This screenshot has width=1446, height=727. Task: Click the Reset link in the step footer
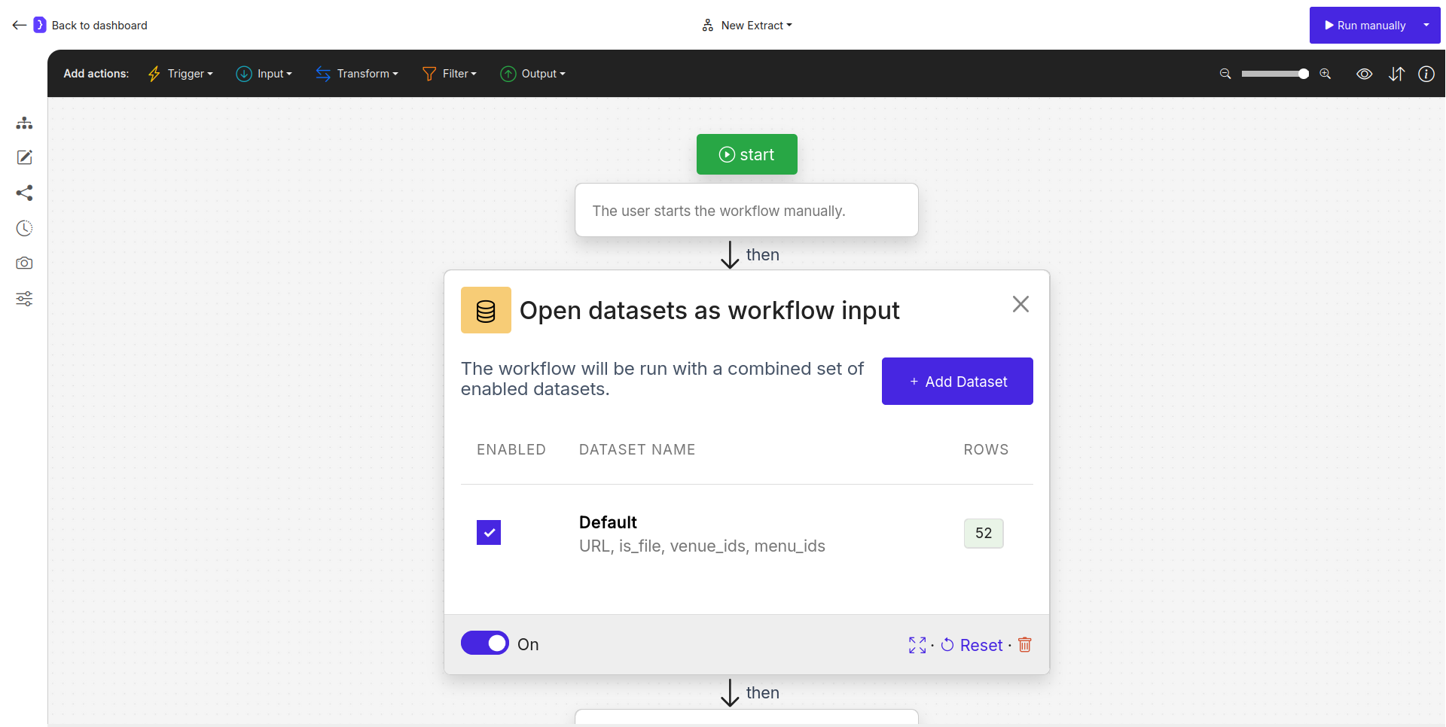click(981, 645)
